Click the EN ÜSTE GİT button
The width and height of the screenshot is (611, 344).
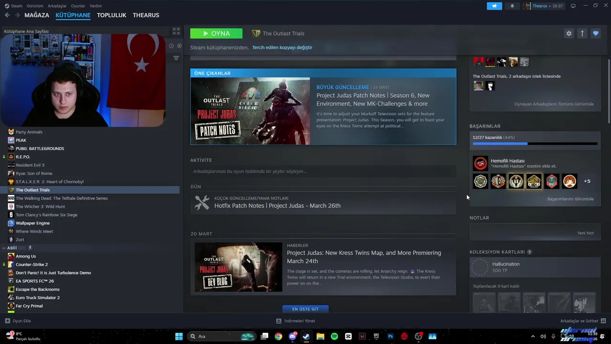305,309
